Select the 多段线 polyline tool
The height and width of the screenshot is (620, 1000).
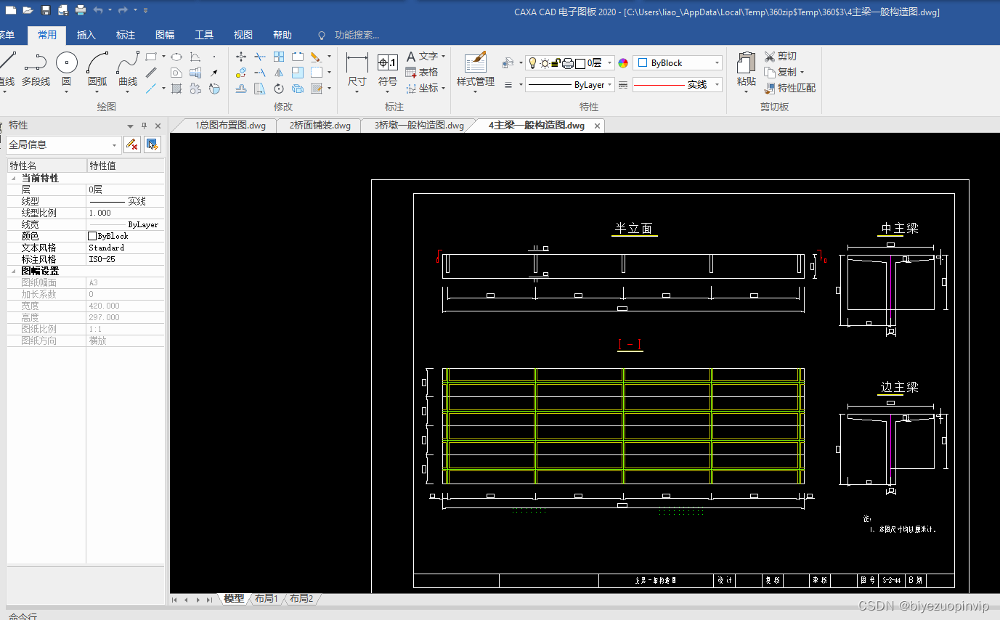pyautogui.click(x=36, y=70)
